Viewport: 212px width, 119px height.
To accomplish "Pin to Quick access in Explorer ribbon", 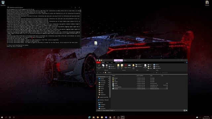I will coord(99,66).
